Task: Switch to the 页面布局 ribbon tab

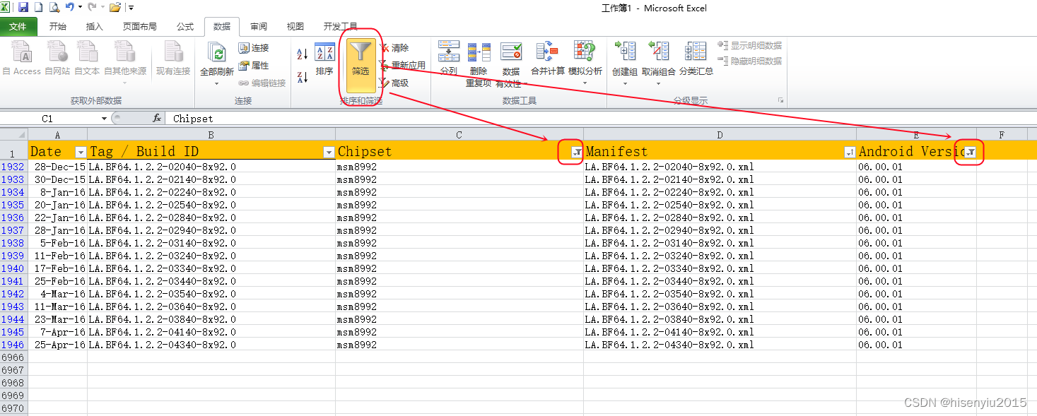Action: click(x=140, y=27)
